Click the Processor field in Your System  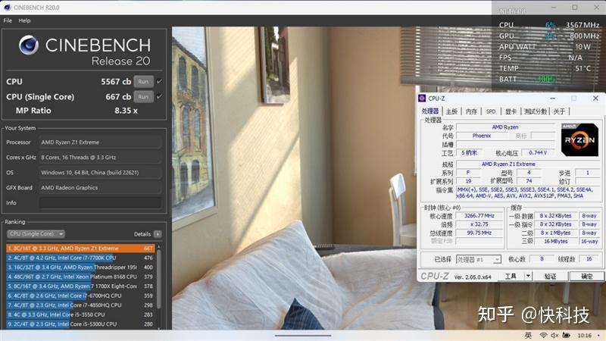pos(100,142)
